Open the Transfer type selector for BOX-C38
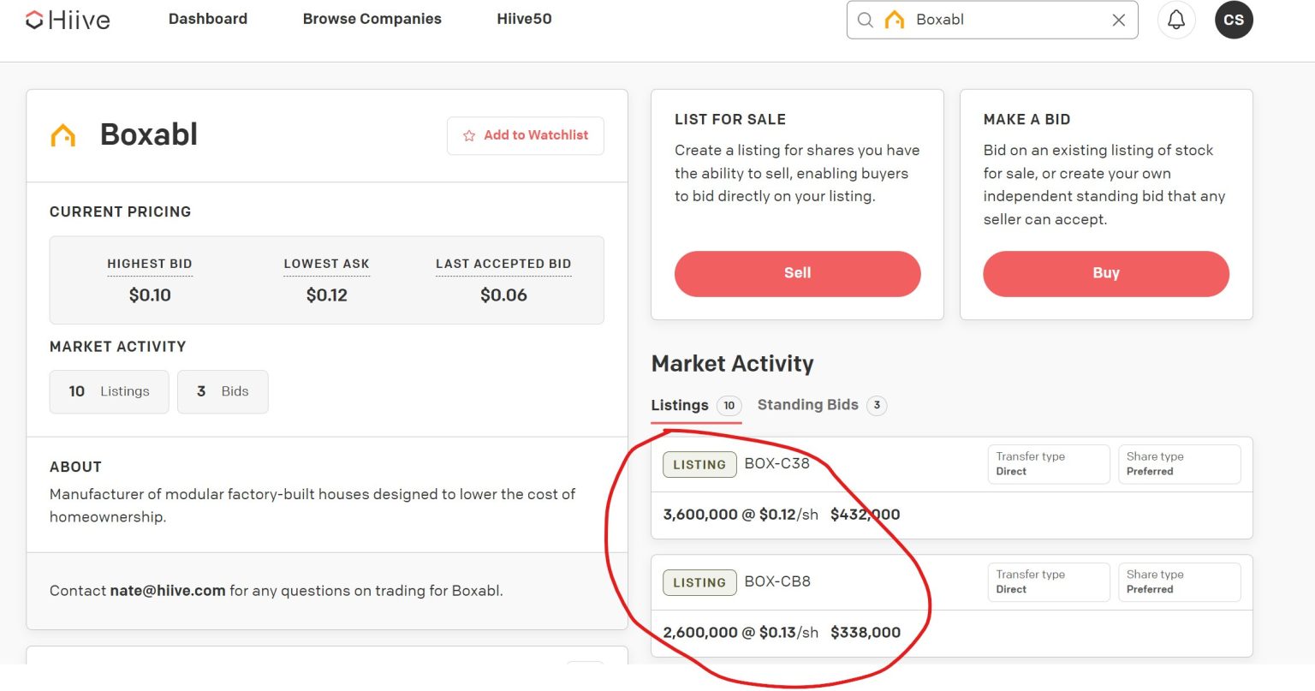The width and height of the screenshot is (1315, 691). click(1048, 464)
